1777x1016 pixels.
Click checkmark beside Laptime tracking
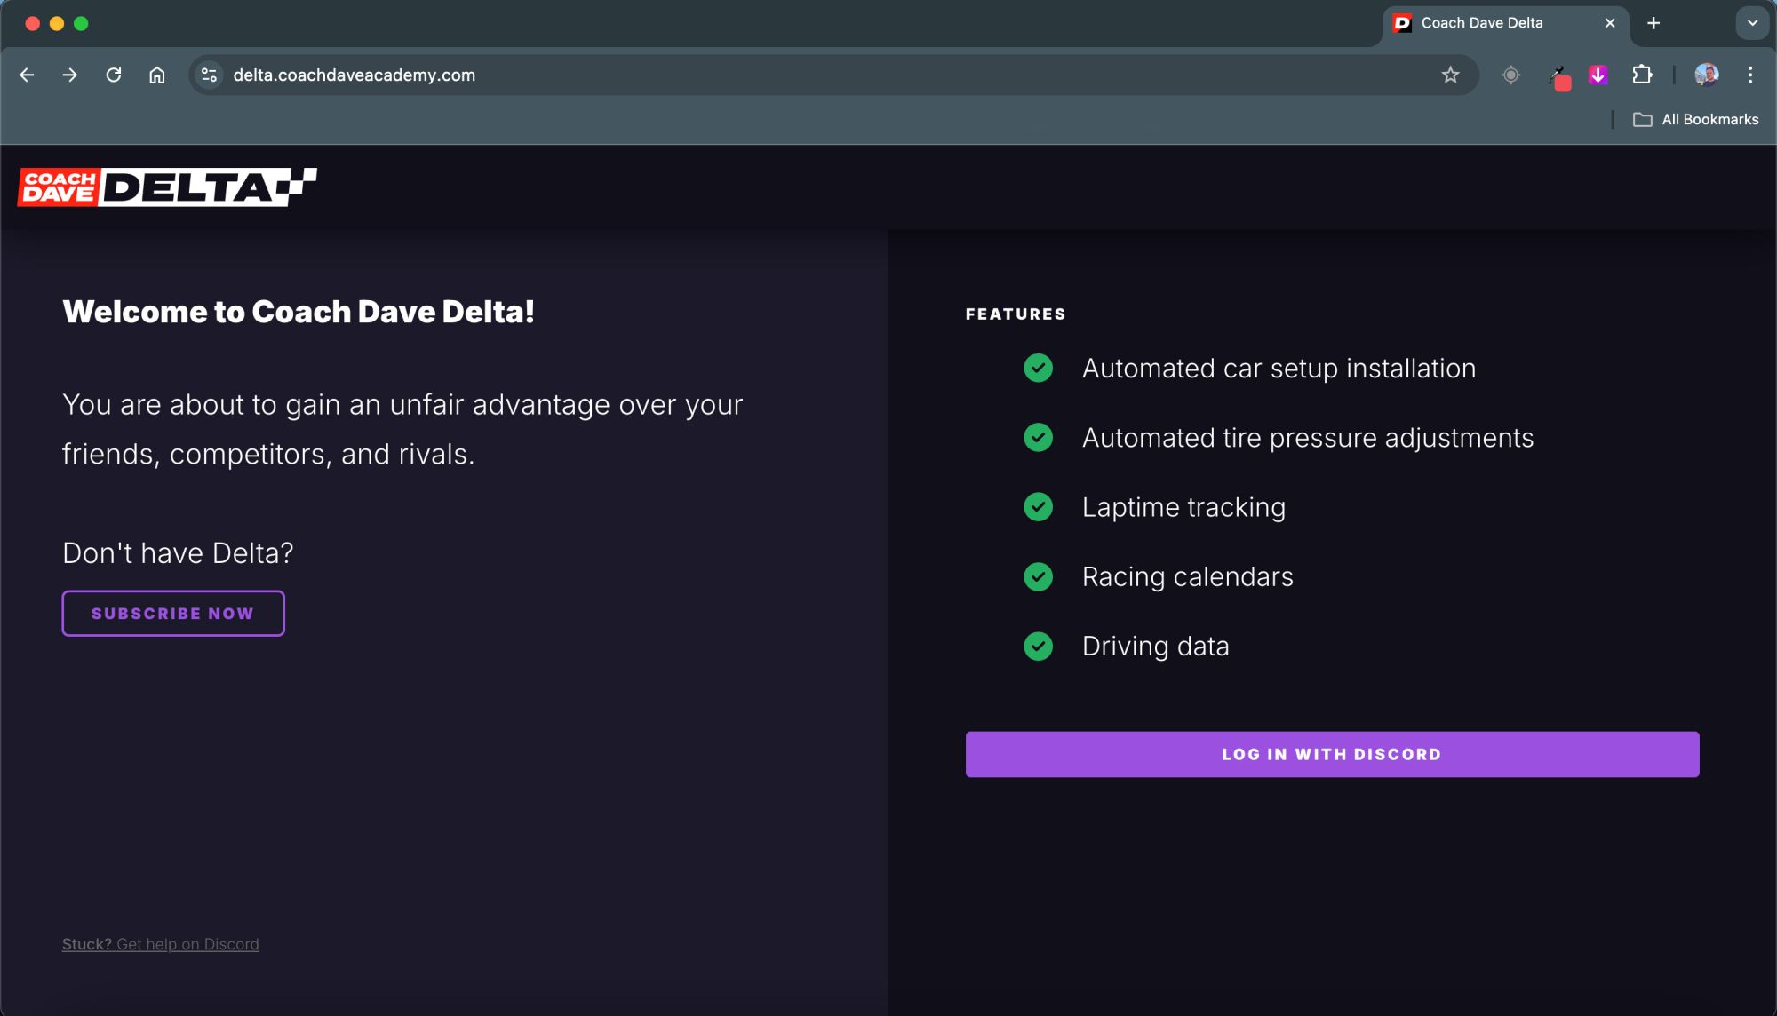pos(1038,506)
